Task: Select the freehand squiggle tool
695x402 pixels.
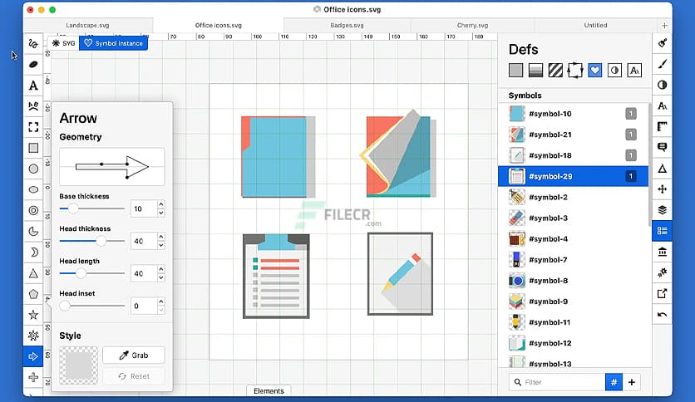Action: (33, 43)
